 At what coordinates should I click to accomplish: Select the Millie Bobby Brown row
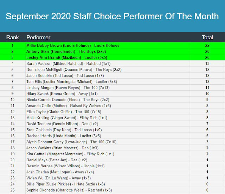(73, 45)
